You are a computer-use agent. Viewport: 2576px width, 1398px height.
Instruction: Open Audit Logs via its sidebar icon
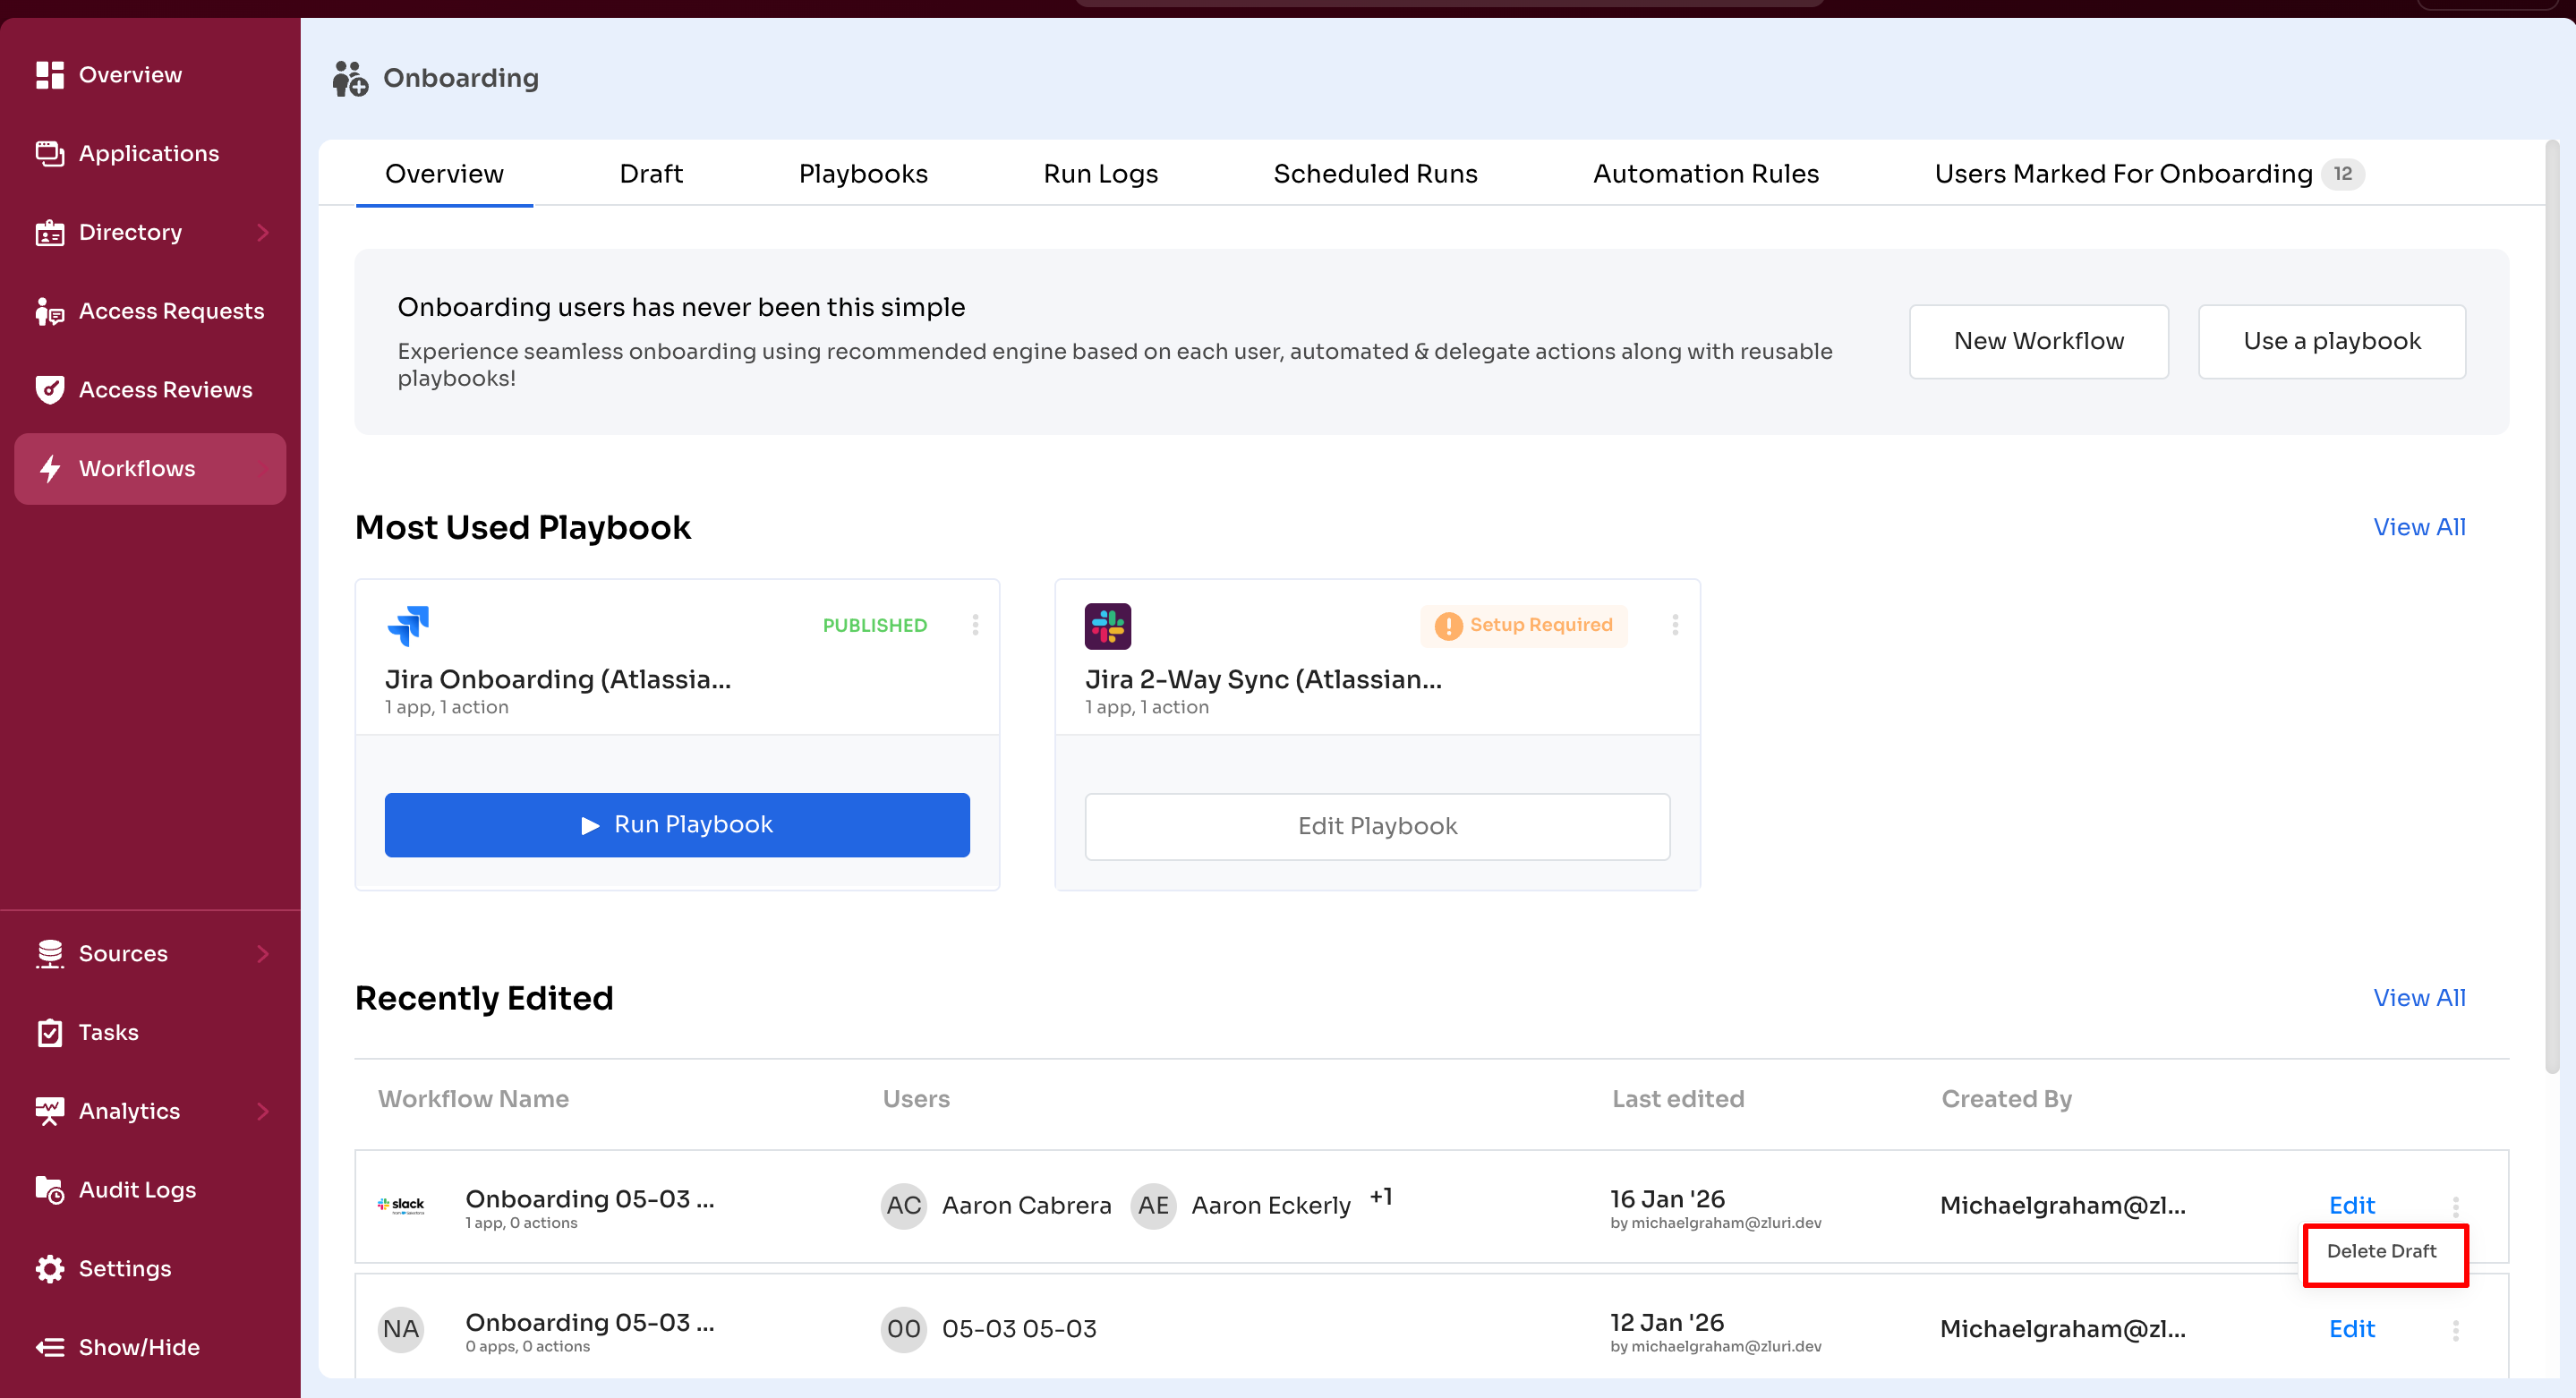point(49,1189)
